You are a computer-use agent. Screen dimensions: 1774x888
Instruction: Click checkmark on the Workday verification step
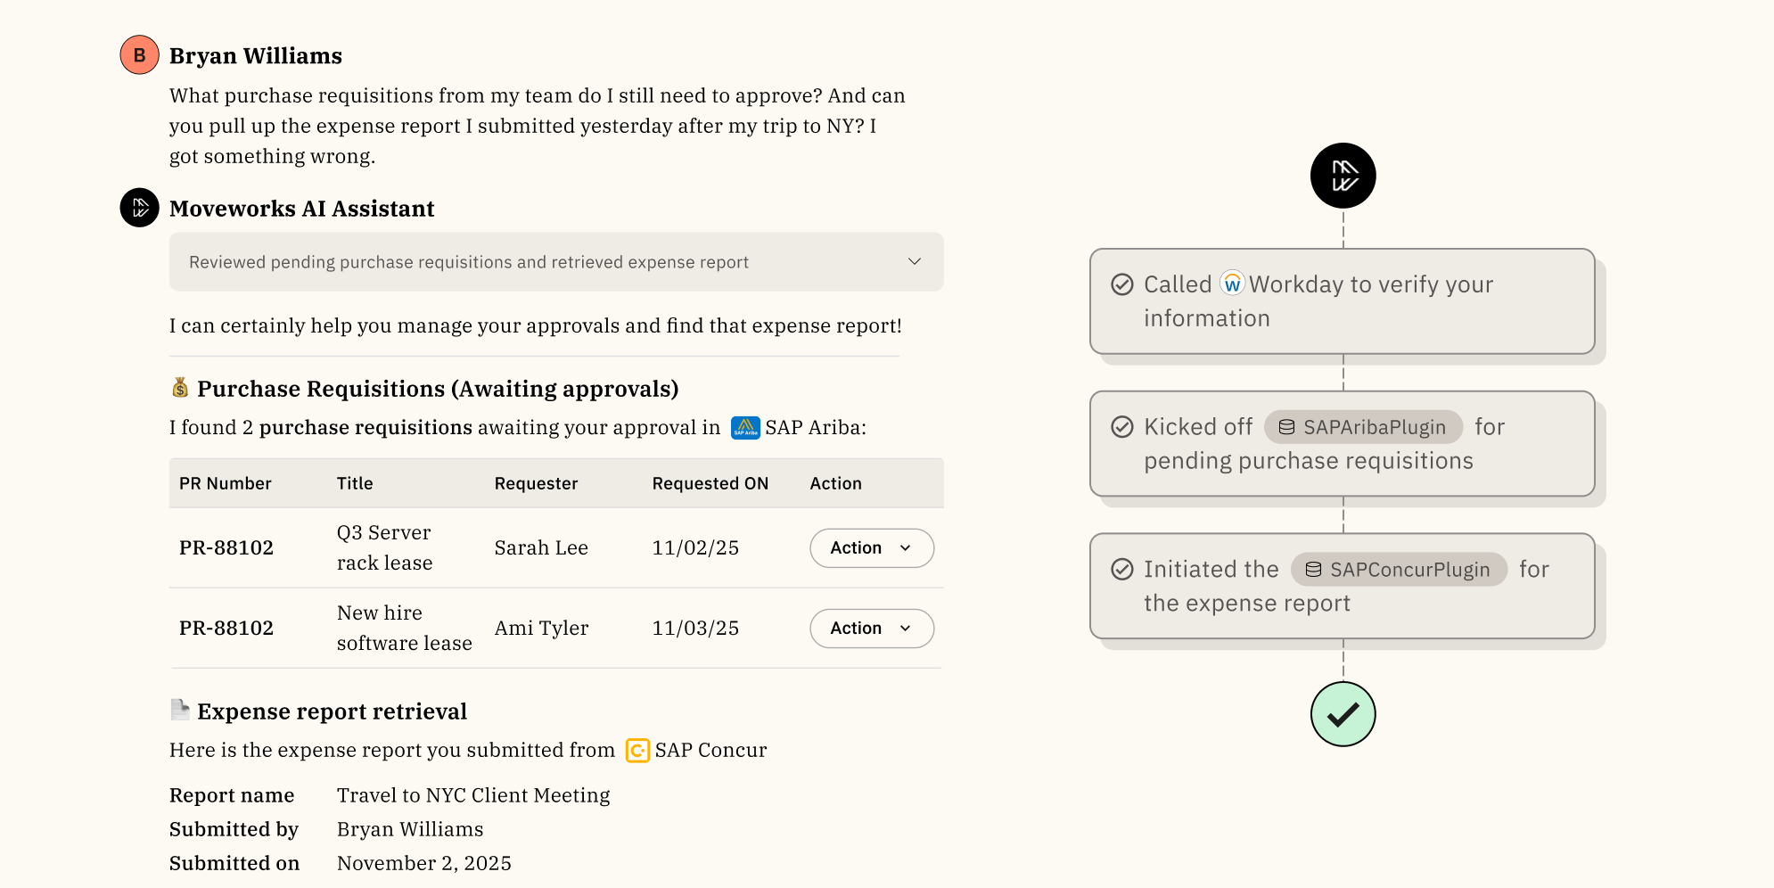pyautogui.click(x=1122, y=284)
